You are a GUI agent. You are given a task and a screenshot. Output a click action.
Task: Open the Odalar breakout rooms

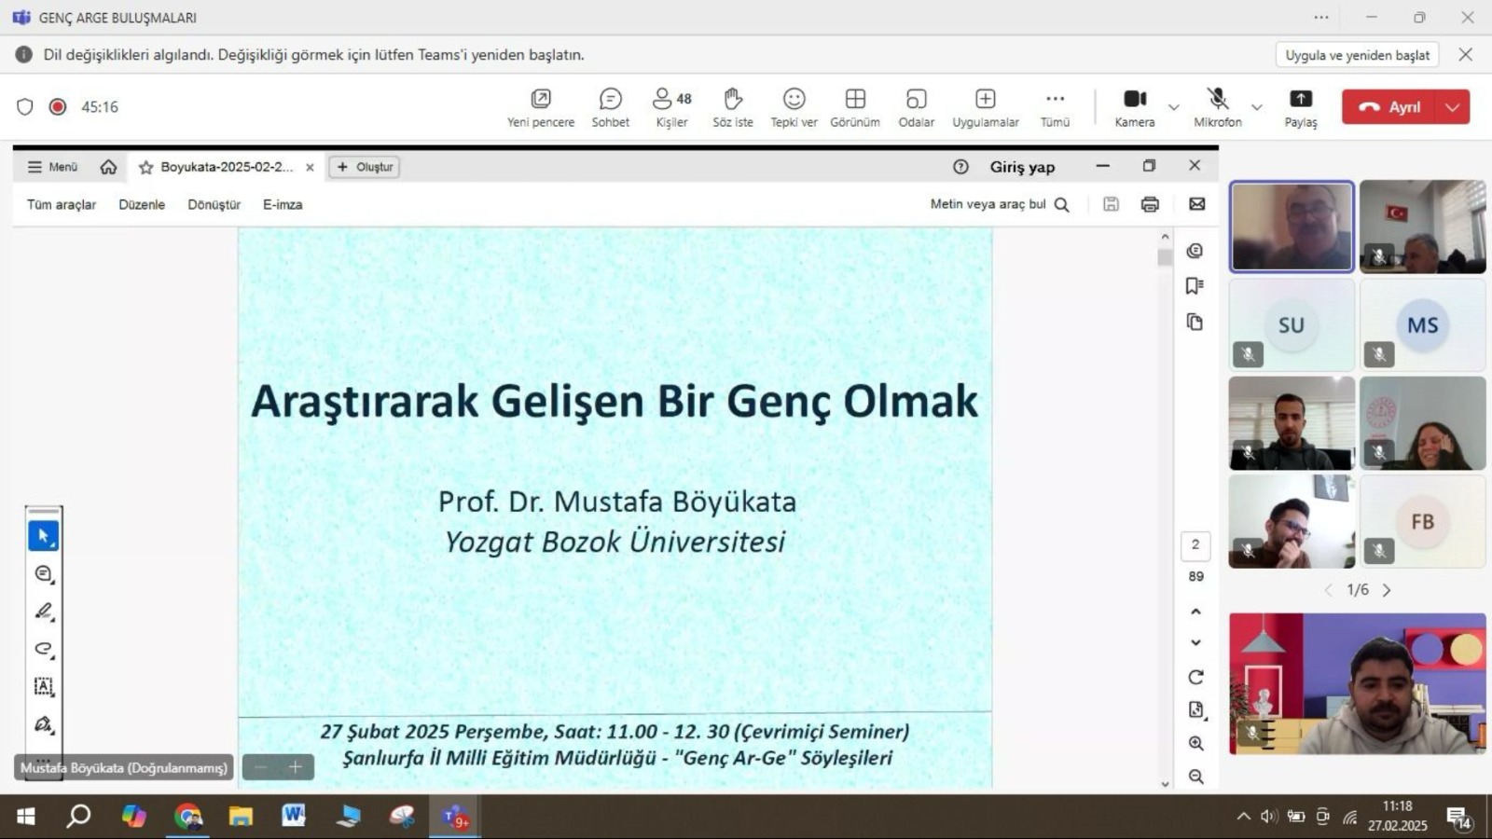point(916,107)
